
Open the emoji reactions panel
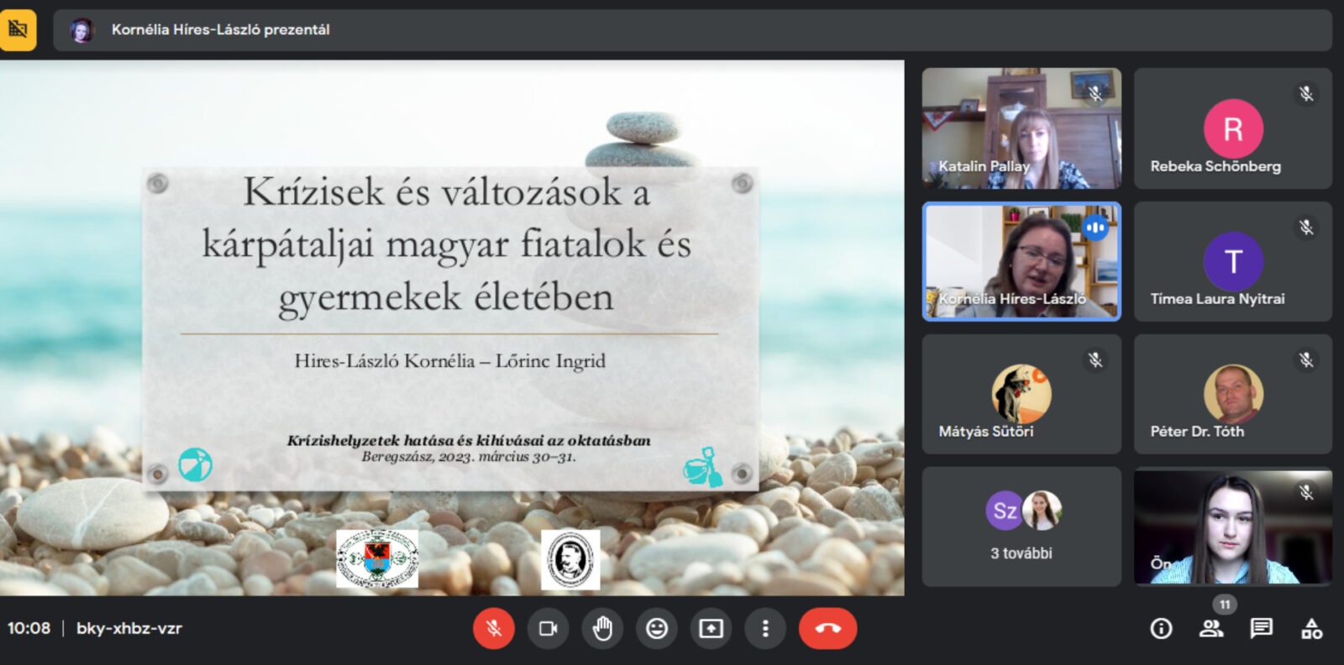point(657,628)
